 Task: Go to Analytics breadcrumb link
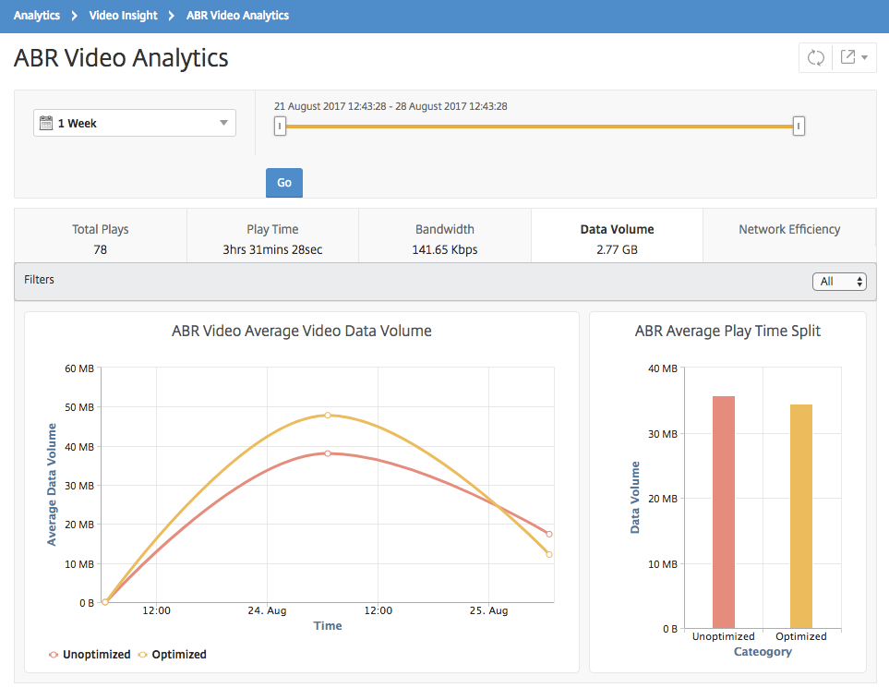(x=36, y=16)
